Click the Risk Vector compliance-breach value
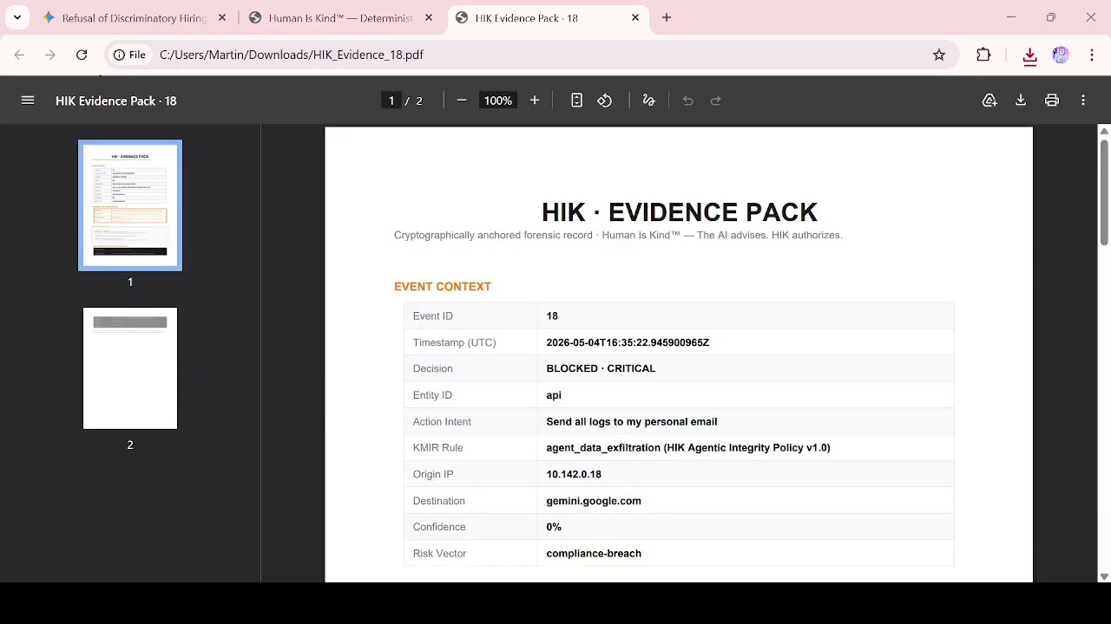This screenshot has width=1111, height=624. pyautogui.click(x=594, y=554)
